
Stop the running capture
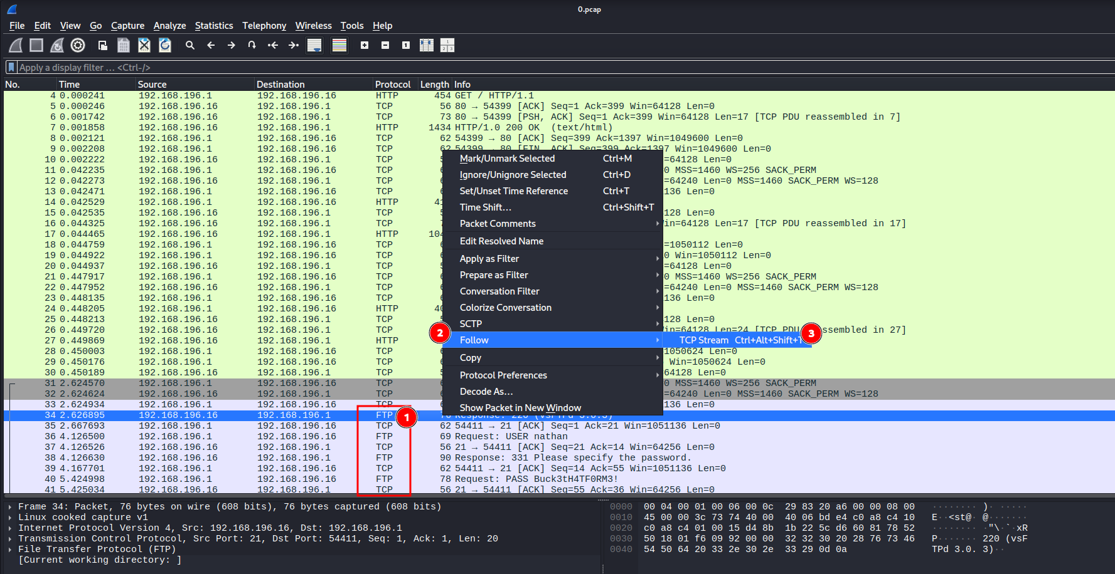pyautogui.click(x=36, y=44)
